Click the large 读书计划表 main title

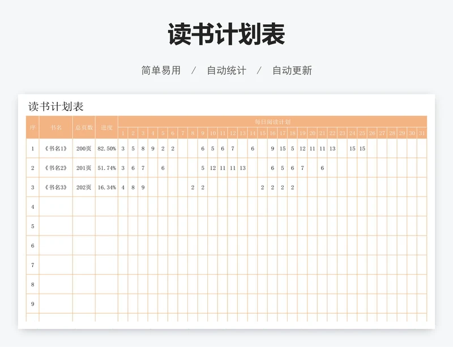226,35
